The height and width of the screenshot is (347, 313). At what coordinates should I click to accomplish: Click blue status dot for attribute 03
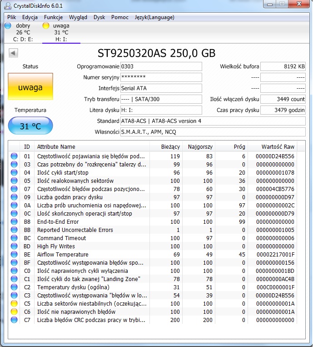14,164
